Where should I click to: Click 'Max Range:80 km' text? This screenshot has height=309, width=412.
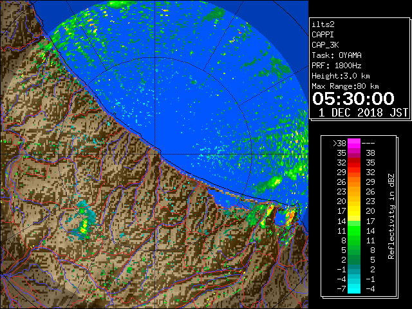click(x=345, y=86)
